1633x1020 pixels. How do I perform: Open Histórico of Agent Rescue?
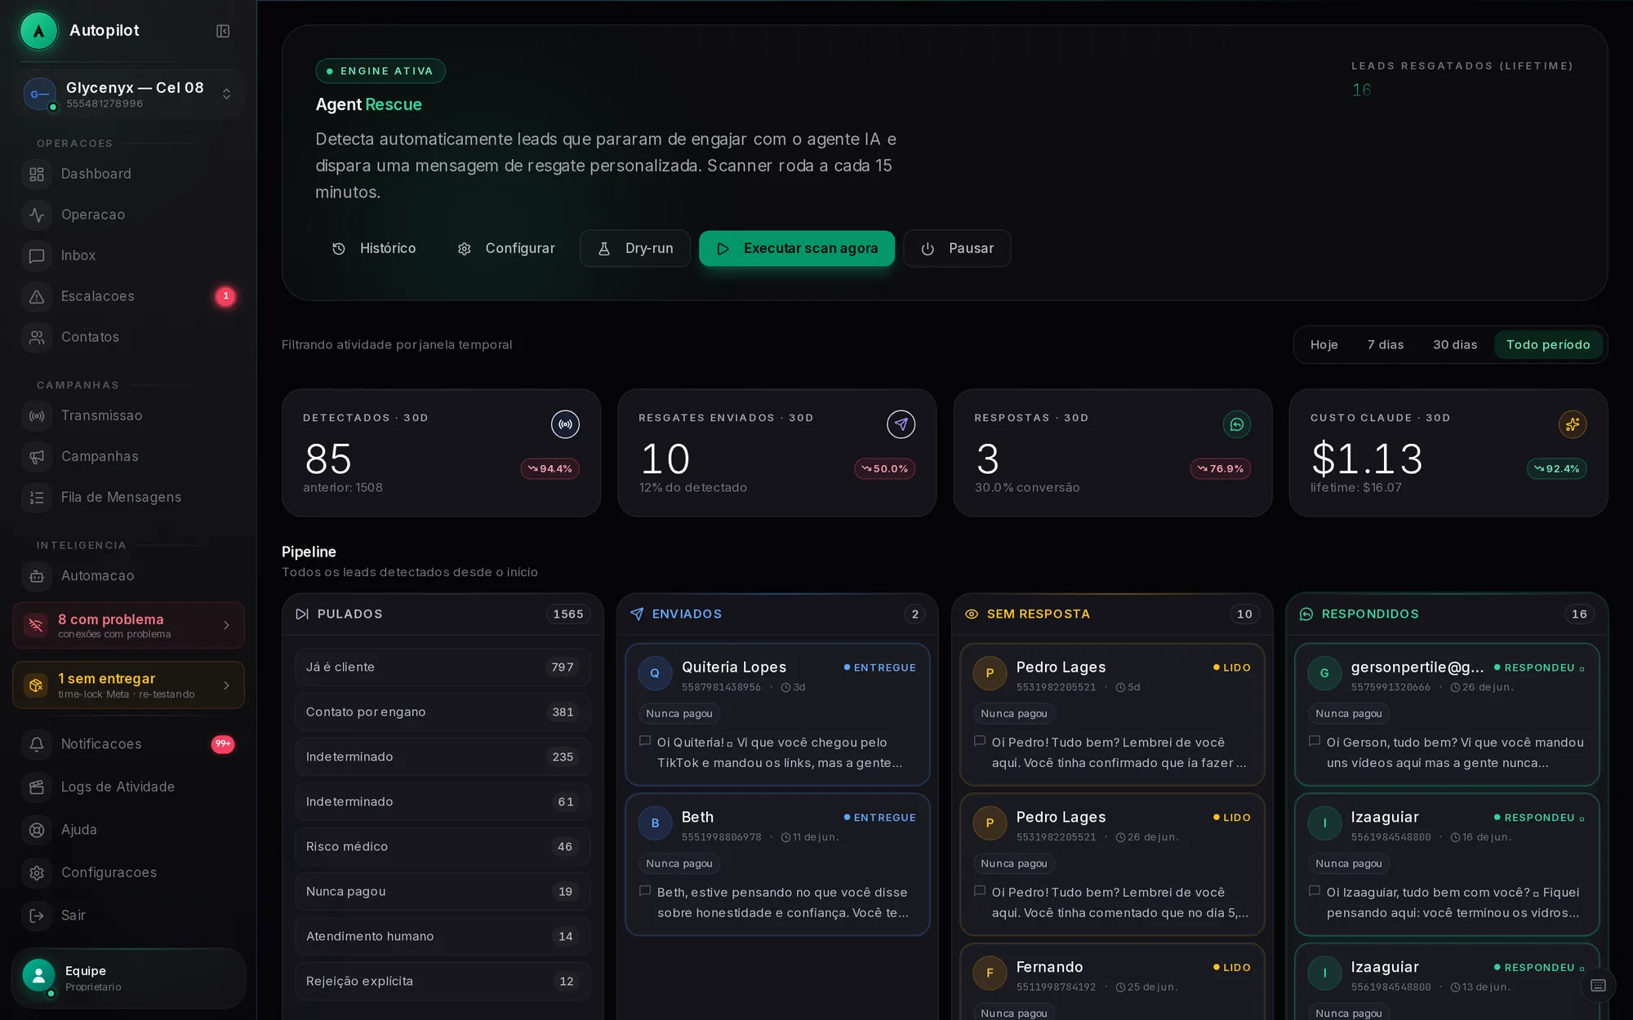[x=373, y=248]
